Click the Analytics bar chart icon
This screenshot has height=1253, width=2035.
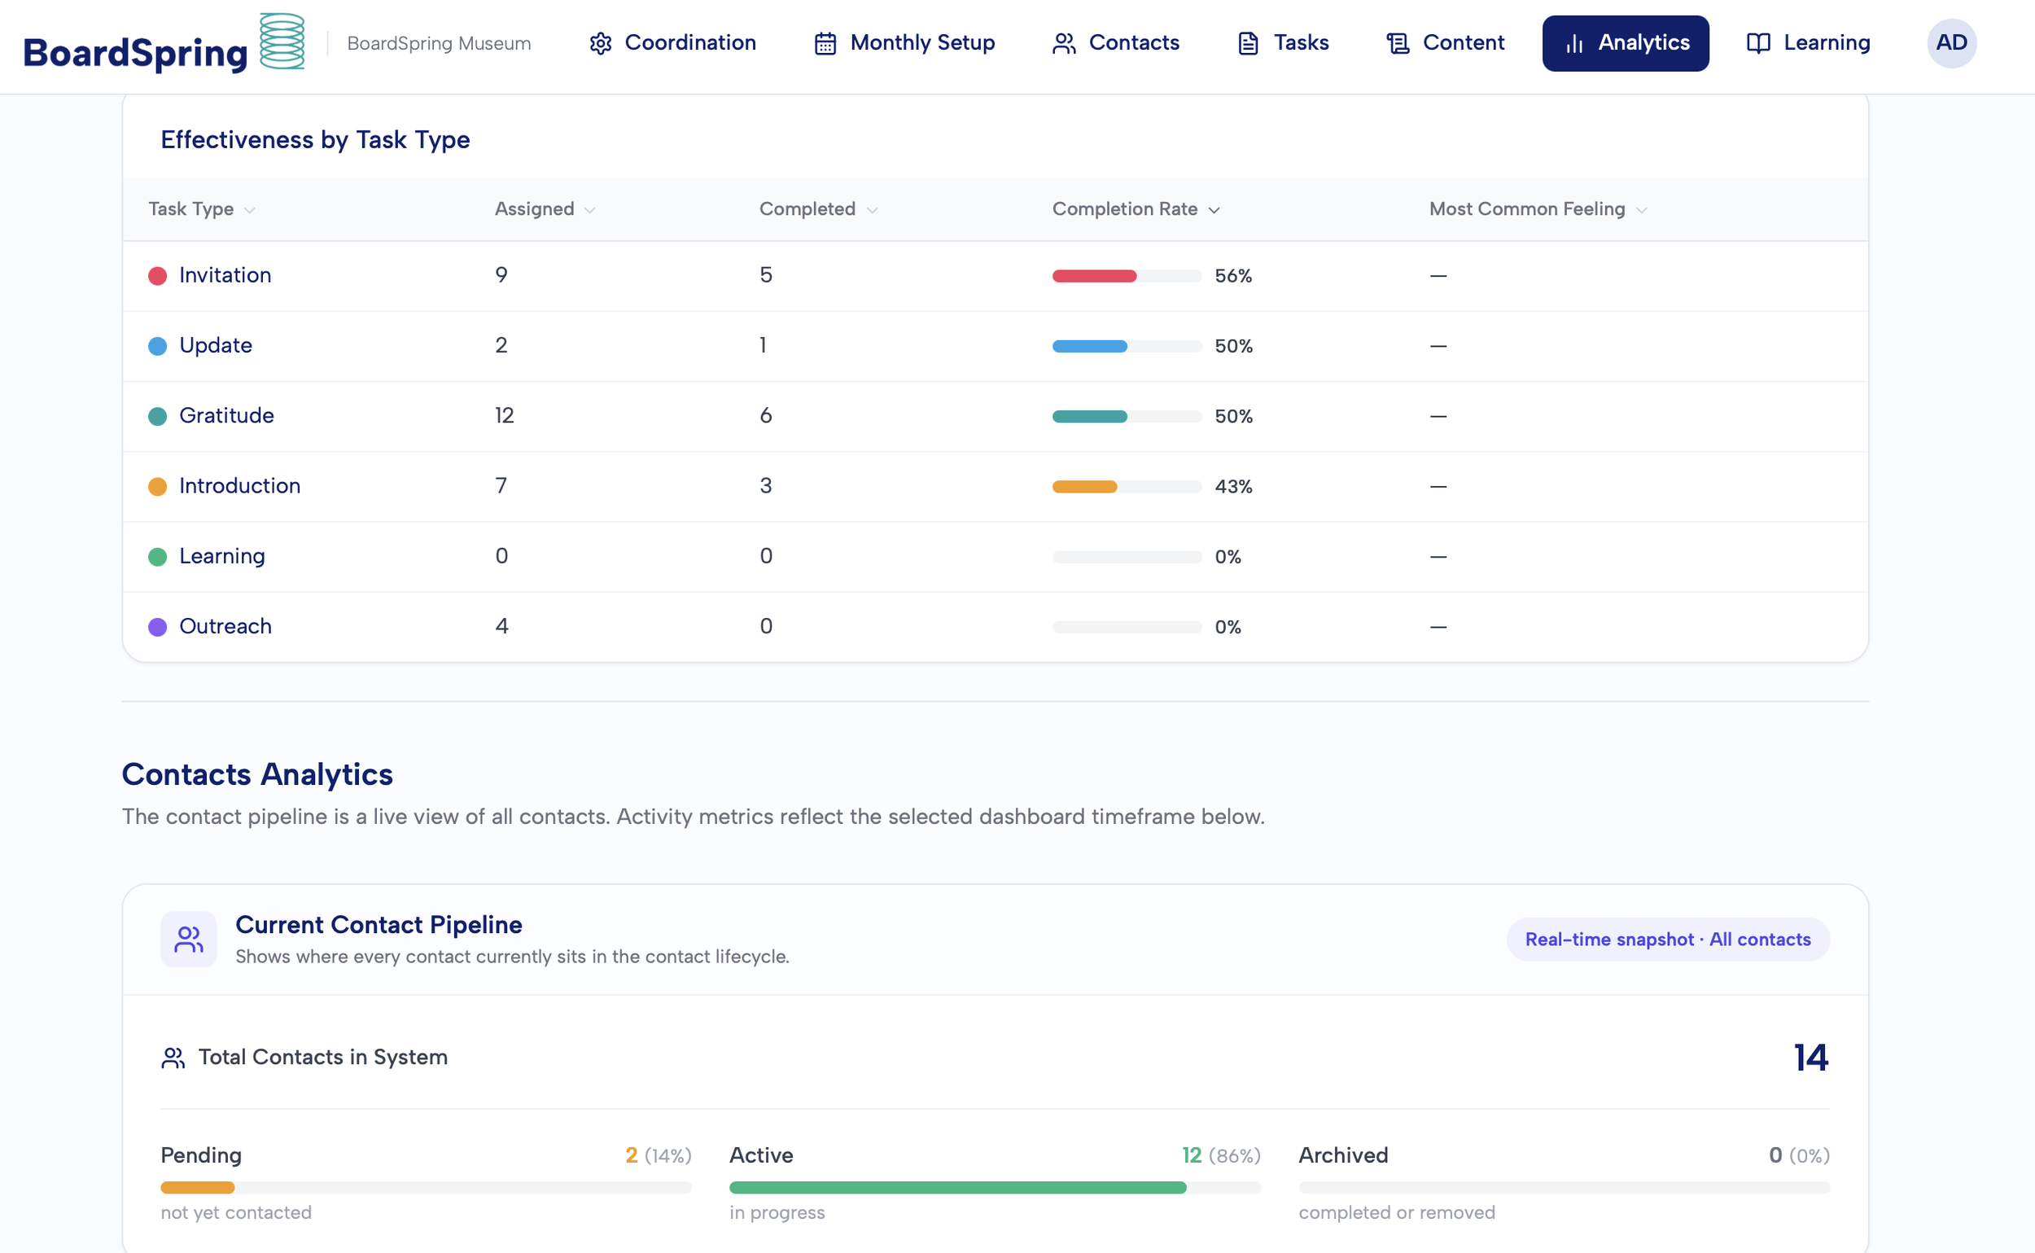coord(1574,43)
